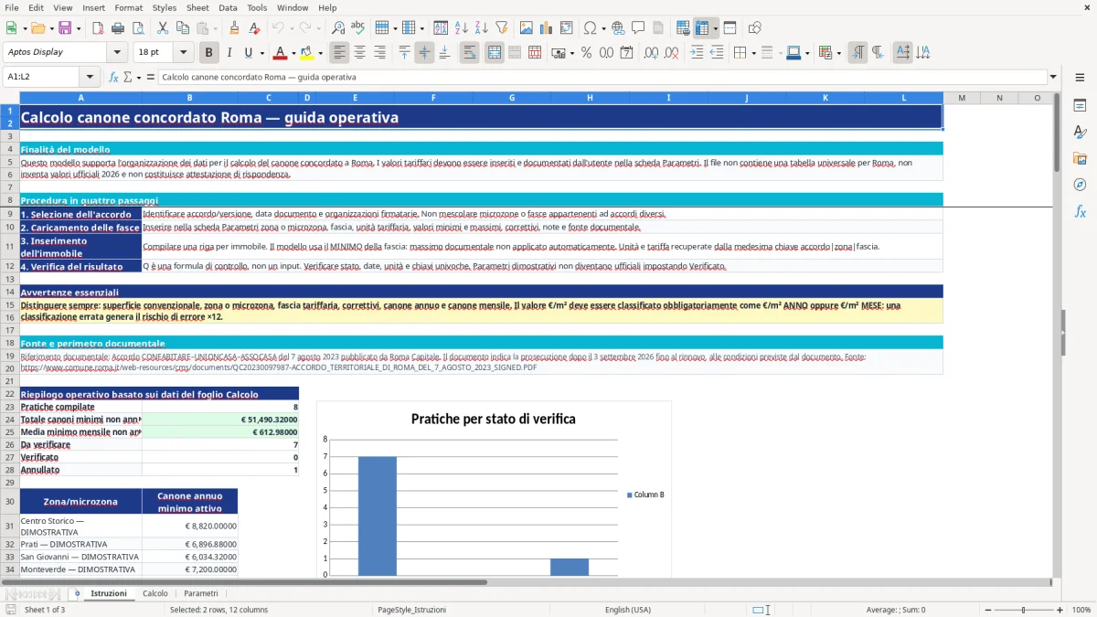Screen dimensions: 1097x617
Task: Click the PageStyle_Istruzioni status field
Action: [411, 610]
